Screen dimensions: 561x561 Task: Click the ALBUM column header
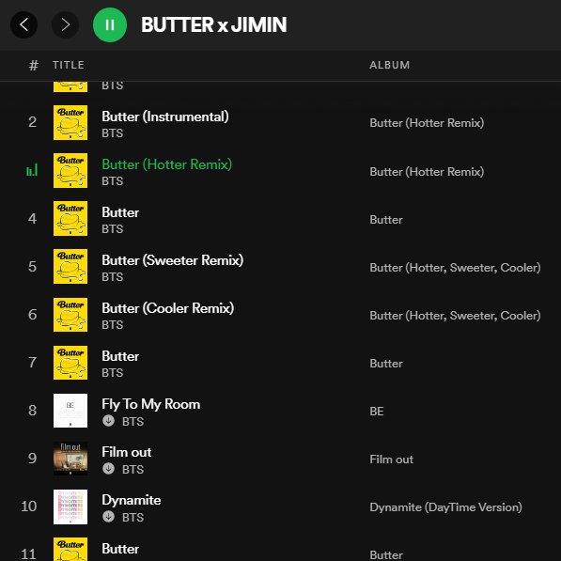pos(390,65)
